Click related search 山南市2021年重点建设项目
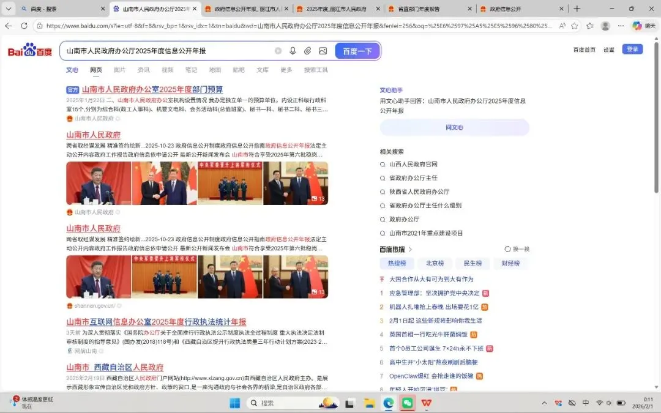 426,233
